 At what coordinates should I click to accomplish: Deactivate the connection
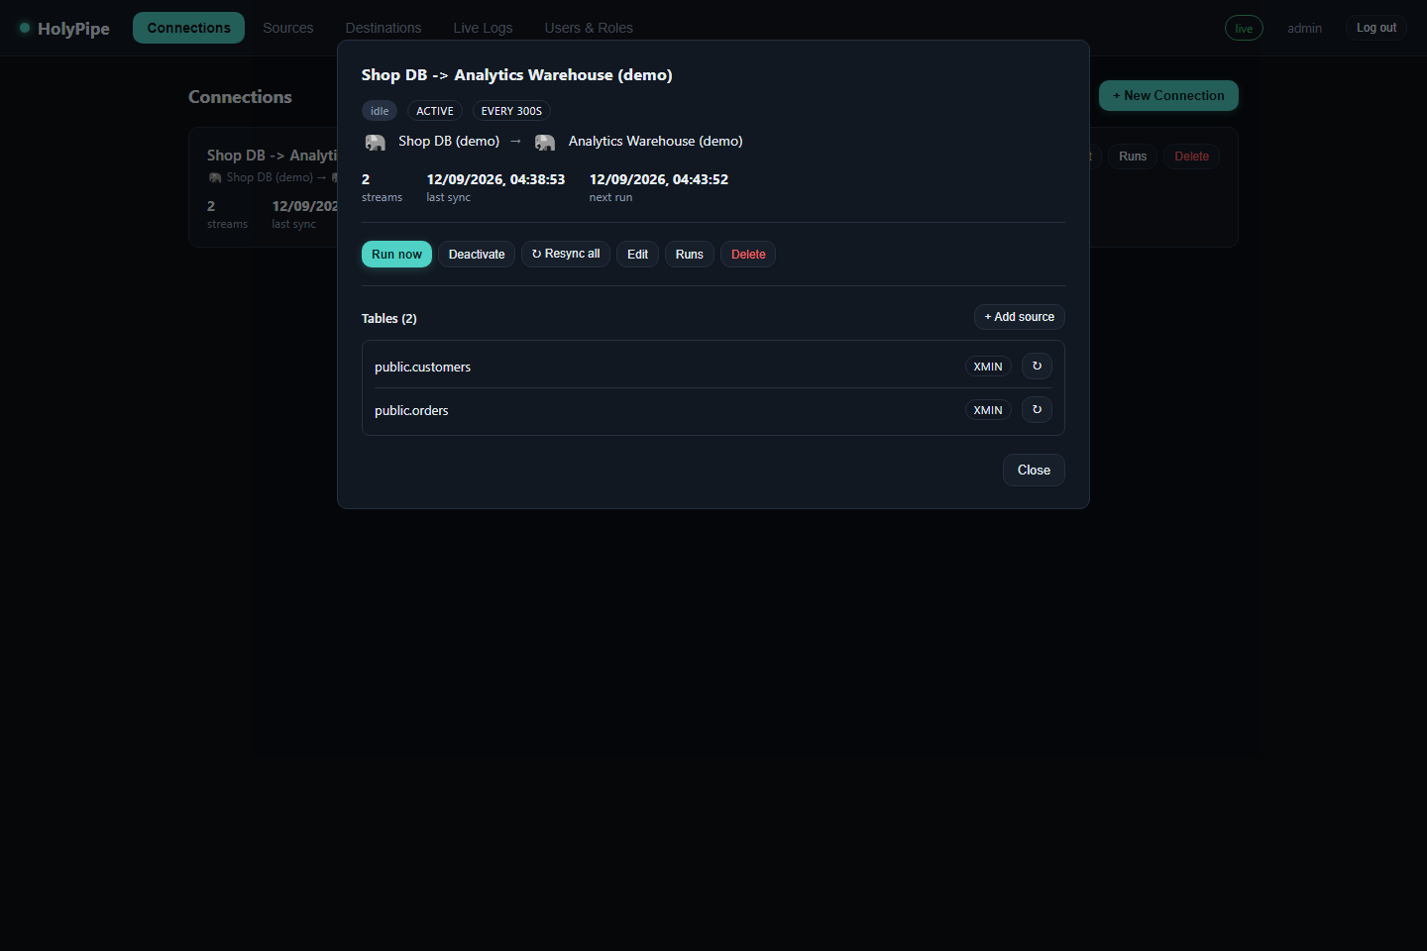pos(477,255)
